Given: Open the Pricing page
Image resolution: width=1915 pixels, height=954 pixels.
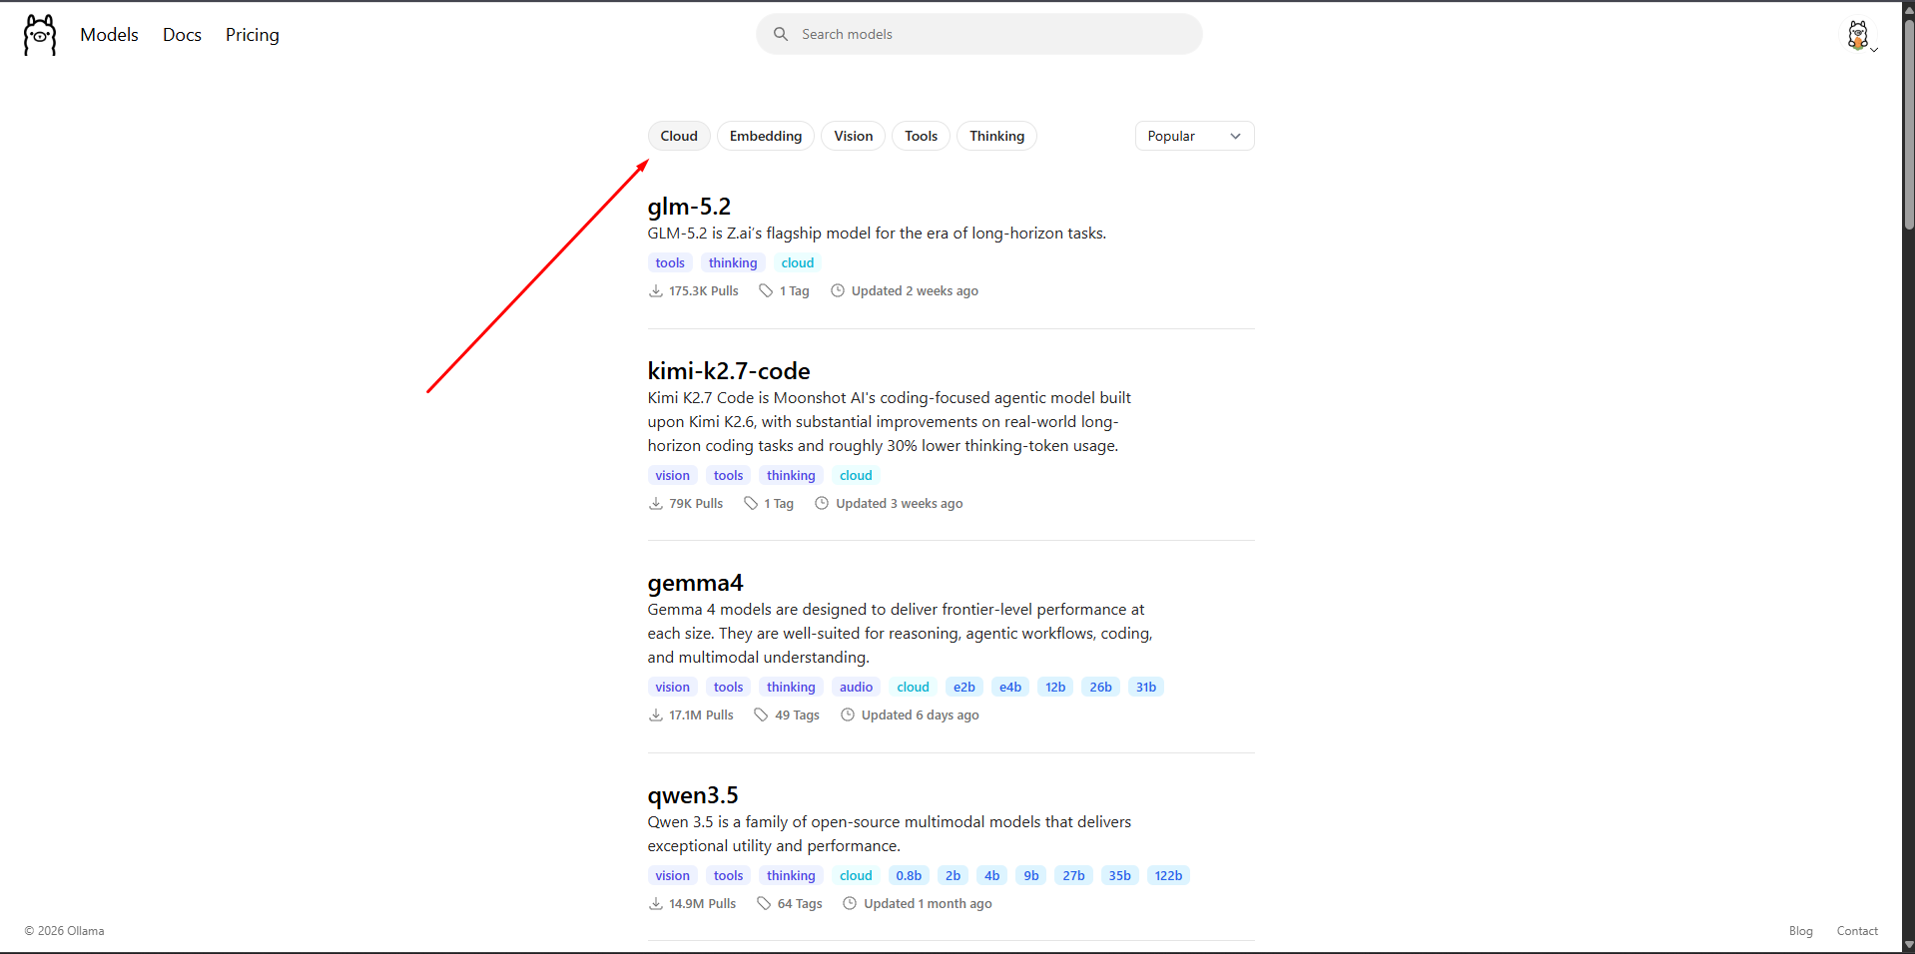Looking at the screenshot, I should coord(253,35).
